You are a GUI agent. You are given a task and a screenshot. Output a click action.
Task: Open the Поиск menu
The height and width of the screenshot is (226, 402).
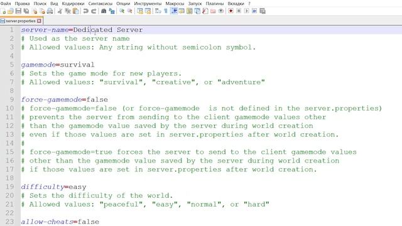tap(40, 4)
